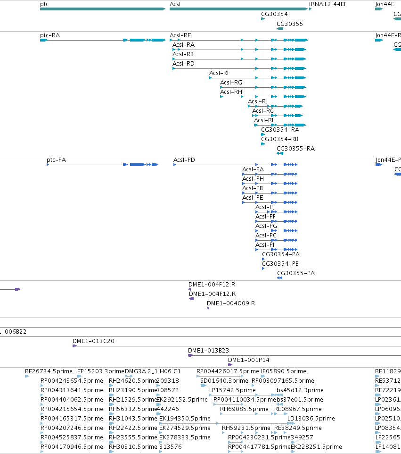Click the Acsl-RB transcript label
The width and height of the screenshot is (401, 454).
tap(183, 54)
